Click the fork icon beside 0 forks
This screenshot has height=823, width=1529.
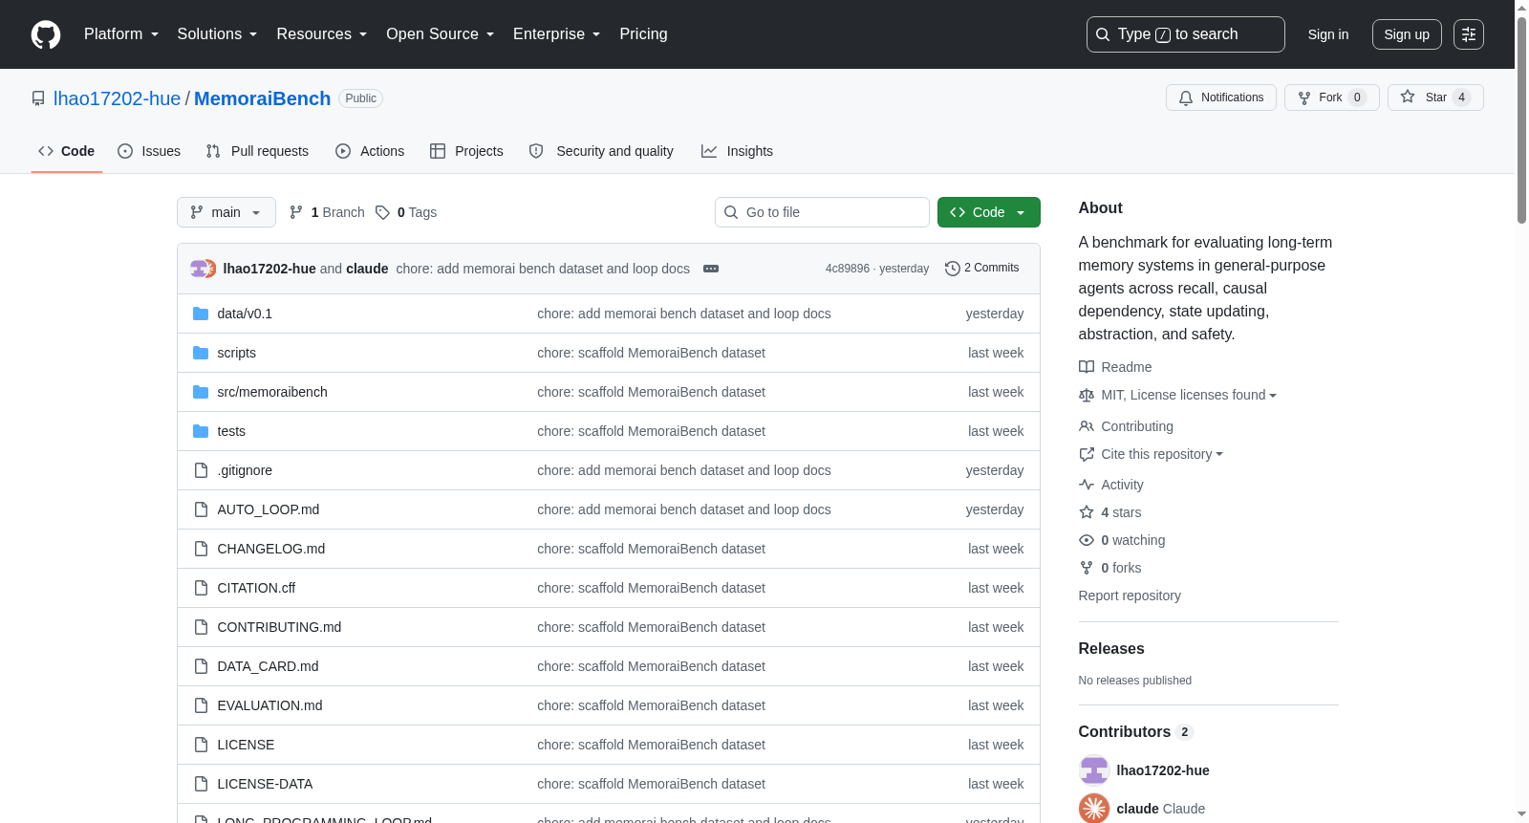click(x=1087, y=568)
